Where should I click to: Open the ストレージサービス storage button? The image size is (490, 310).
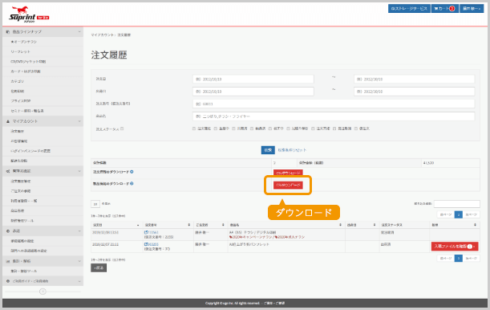(x=409, y=9)
